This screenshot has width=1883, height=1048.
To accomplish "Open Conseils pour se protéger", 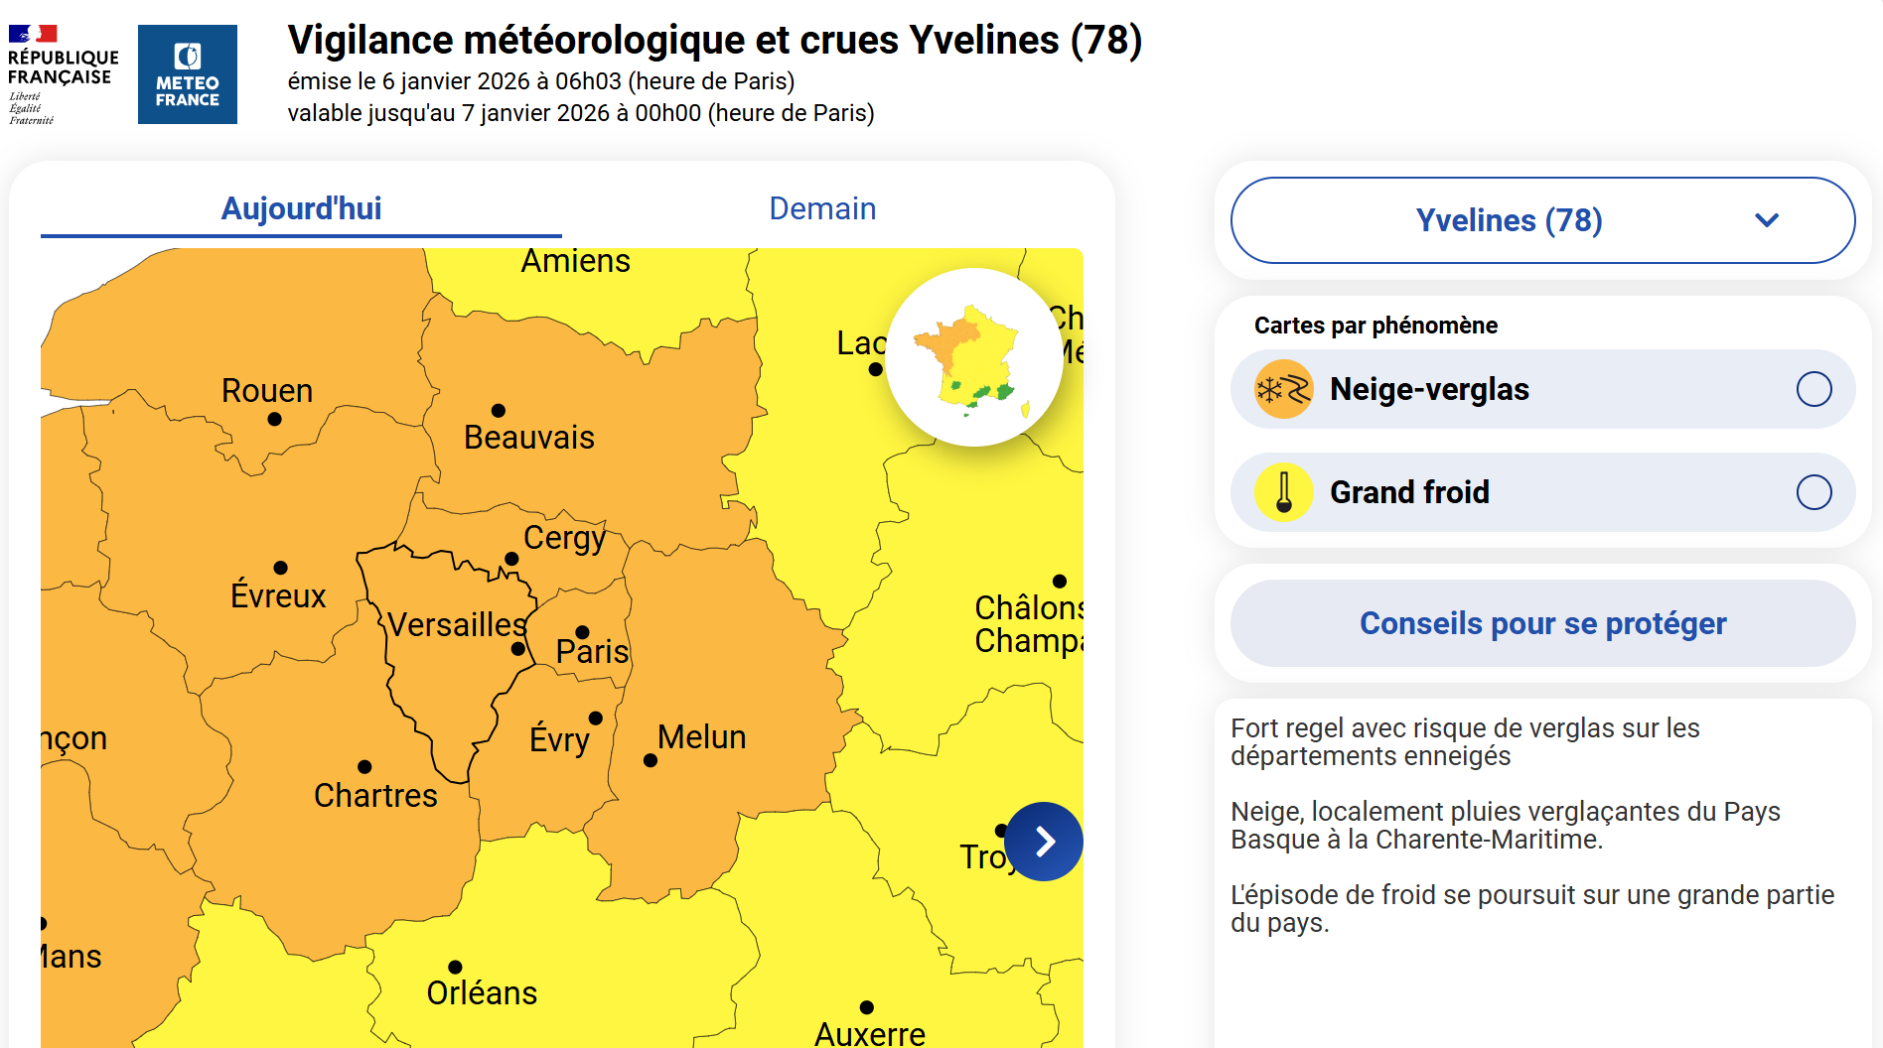I will (x=1541, y=623).
